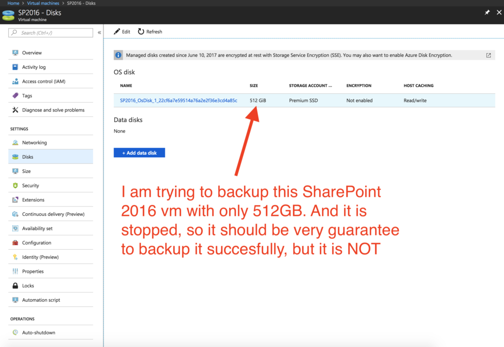Click the Edit toolbar button

122,31
